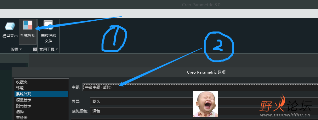Screen dimensions: 318x120
Task: Select 收藏夹 in options list
Action: pyautogui.click(x=41, y=82)
